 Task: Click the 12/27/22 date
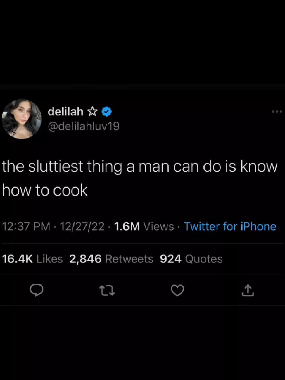pos(82,226)
